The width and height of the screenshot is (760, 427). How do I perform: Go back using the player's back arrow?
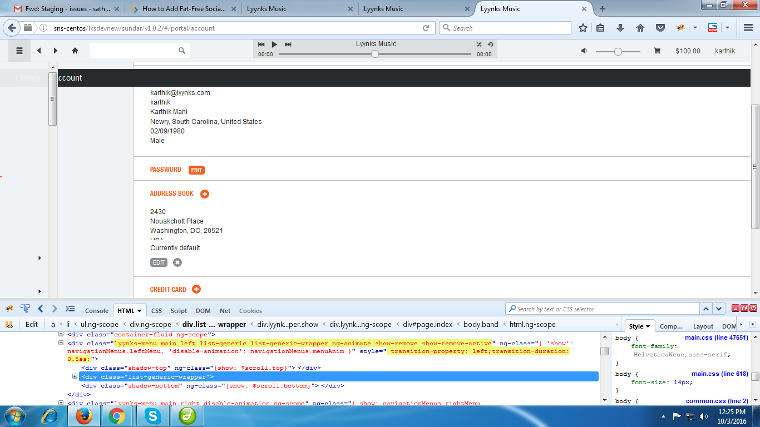[x=39, y=51]
